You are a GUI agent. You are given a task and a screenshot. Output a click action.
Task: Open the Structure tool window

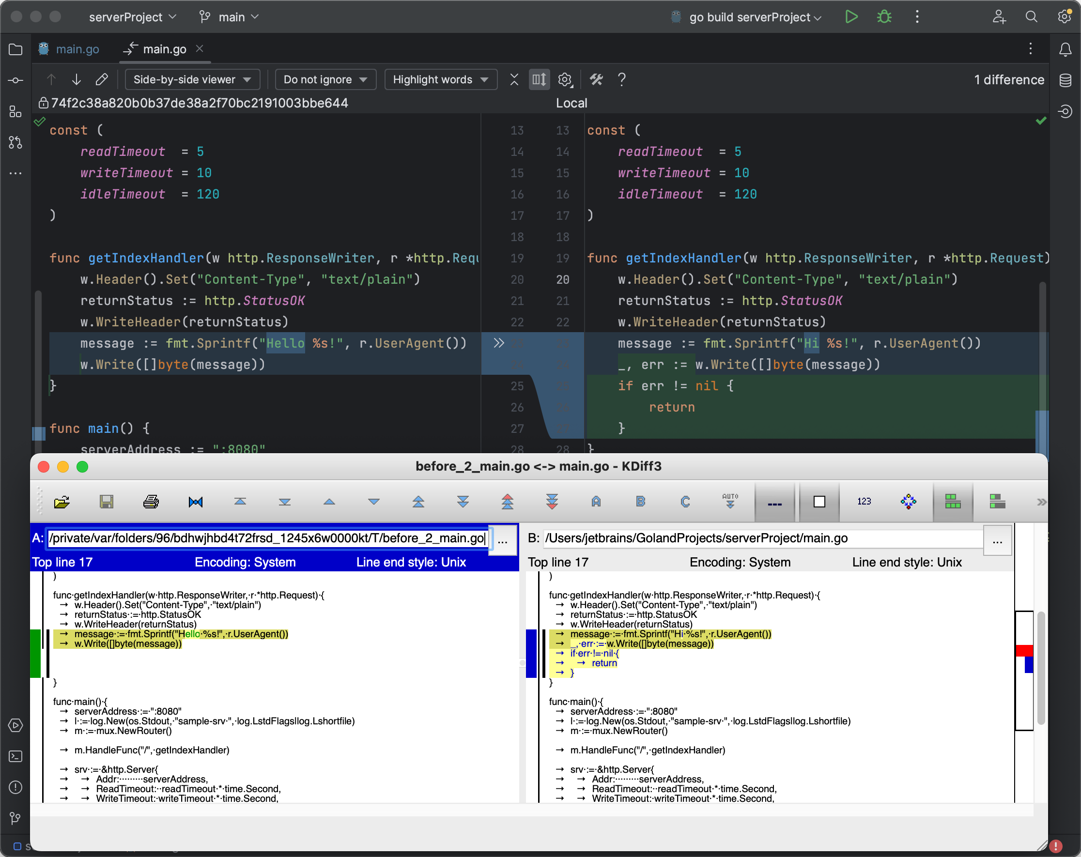click(x=15, y=112)
